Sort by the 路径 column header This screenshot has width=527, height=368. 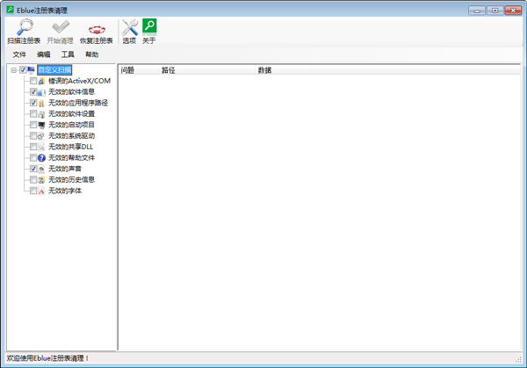(x=206, y=70)
